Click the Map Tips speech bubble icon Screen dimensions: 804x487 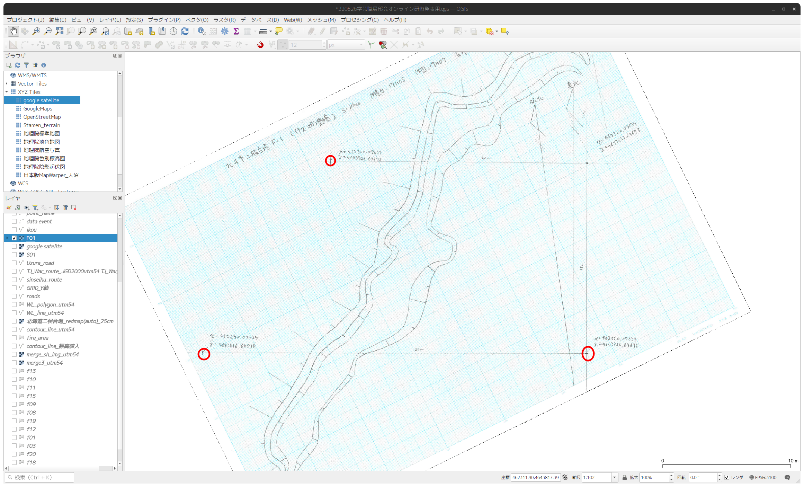click(x=278, y=32)
